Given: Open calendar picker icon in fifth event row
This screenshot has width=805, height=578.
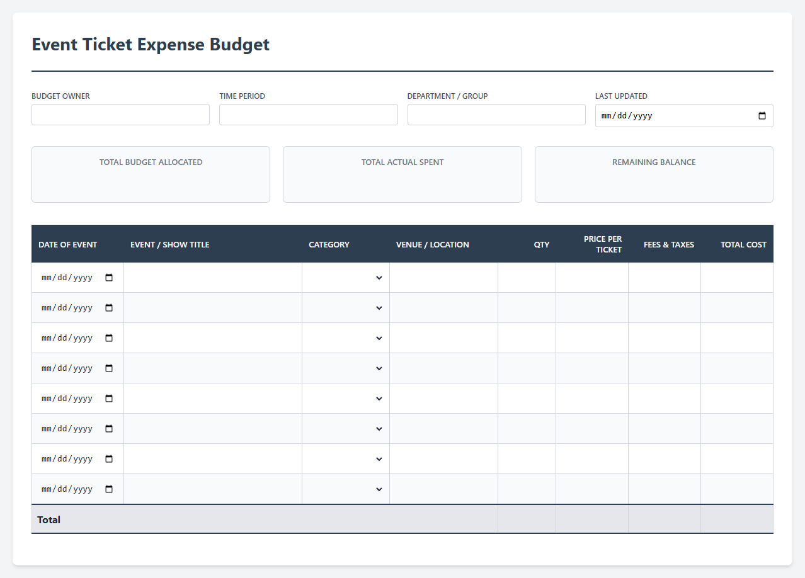Looking at the screenshot, I should (109, 399).
